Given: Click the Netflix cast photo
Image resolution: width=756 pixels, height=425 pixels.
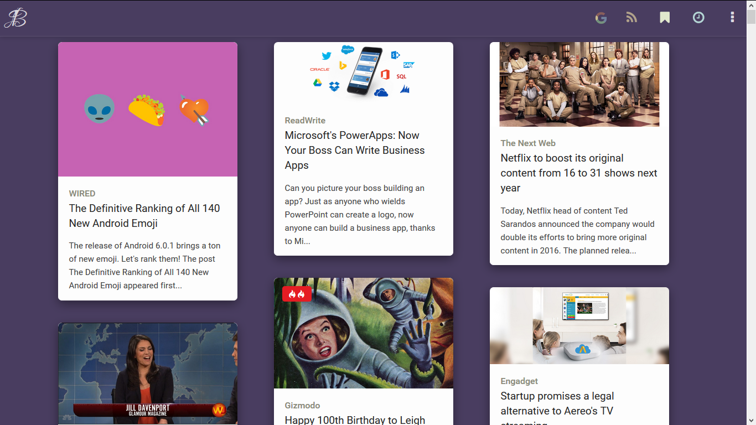Looking at the screenshot, I should [x=579, y=84].
